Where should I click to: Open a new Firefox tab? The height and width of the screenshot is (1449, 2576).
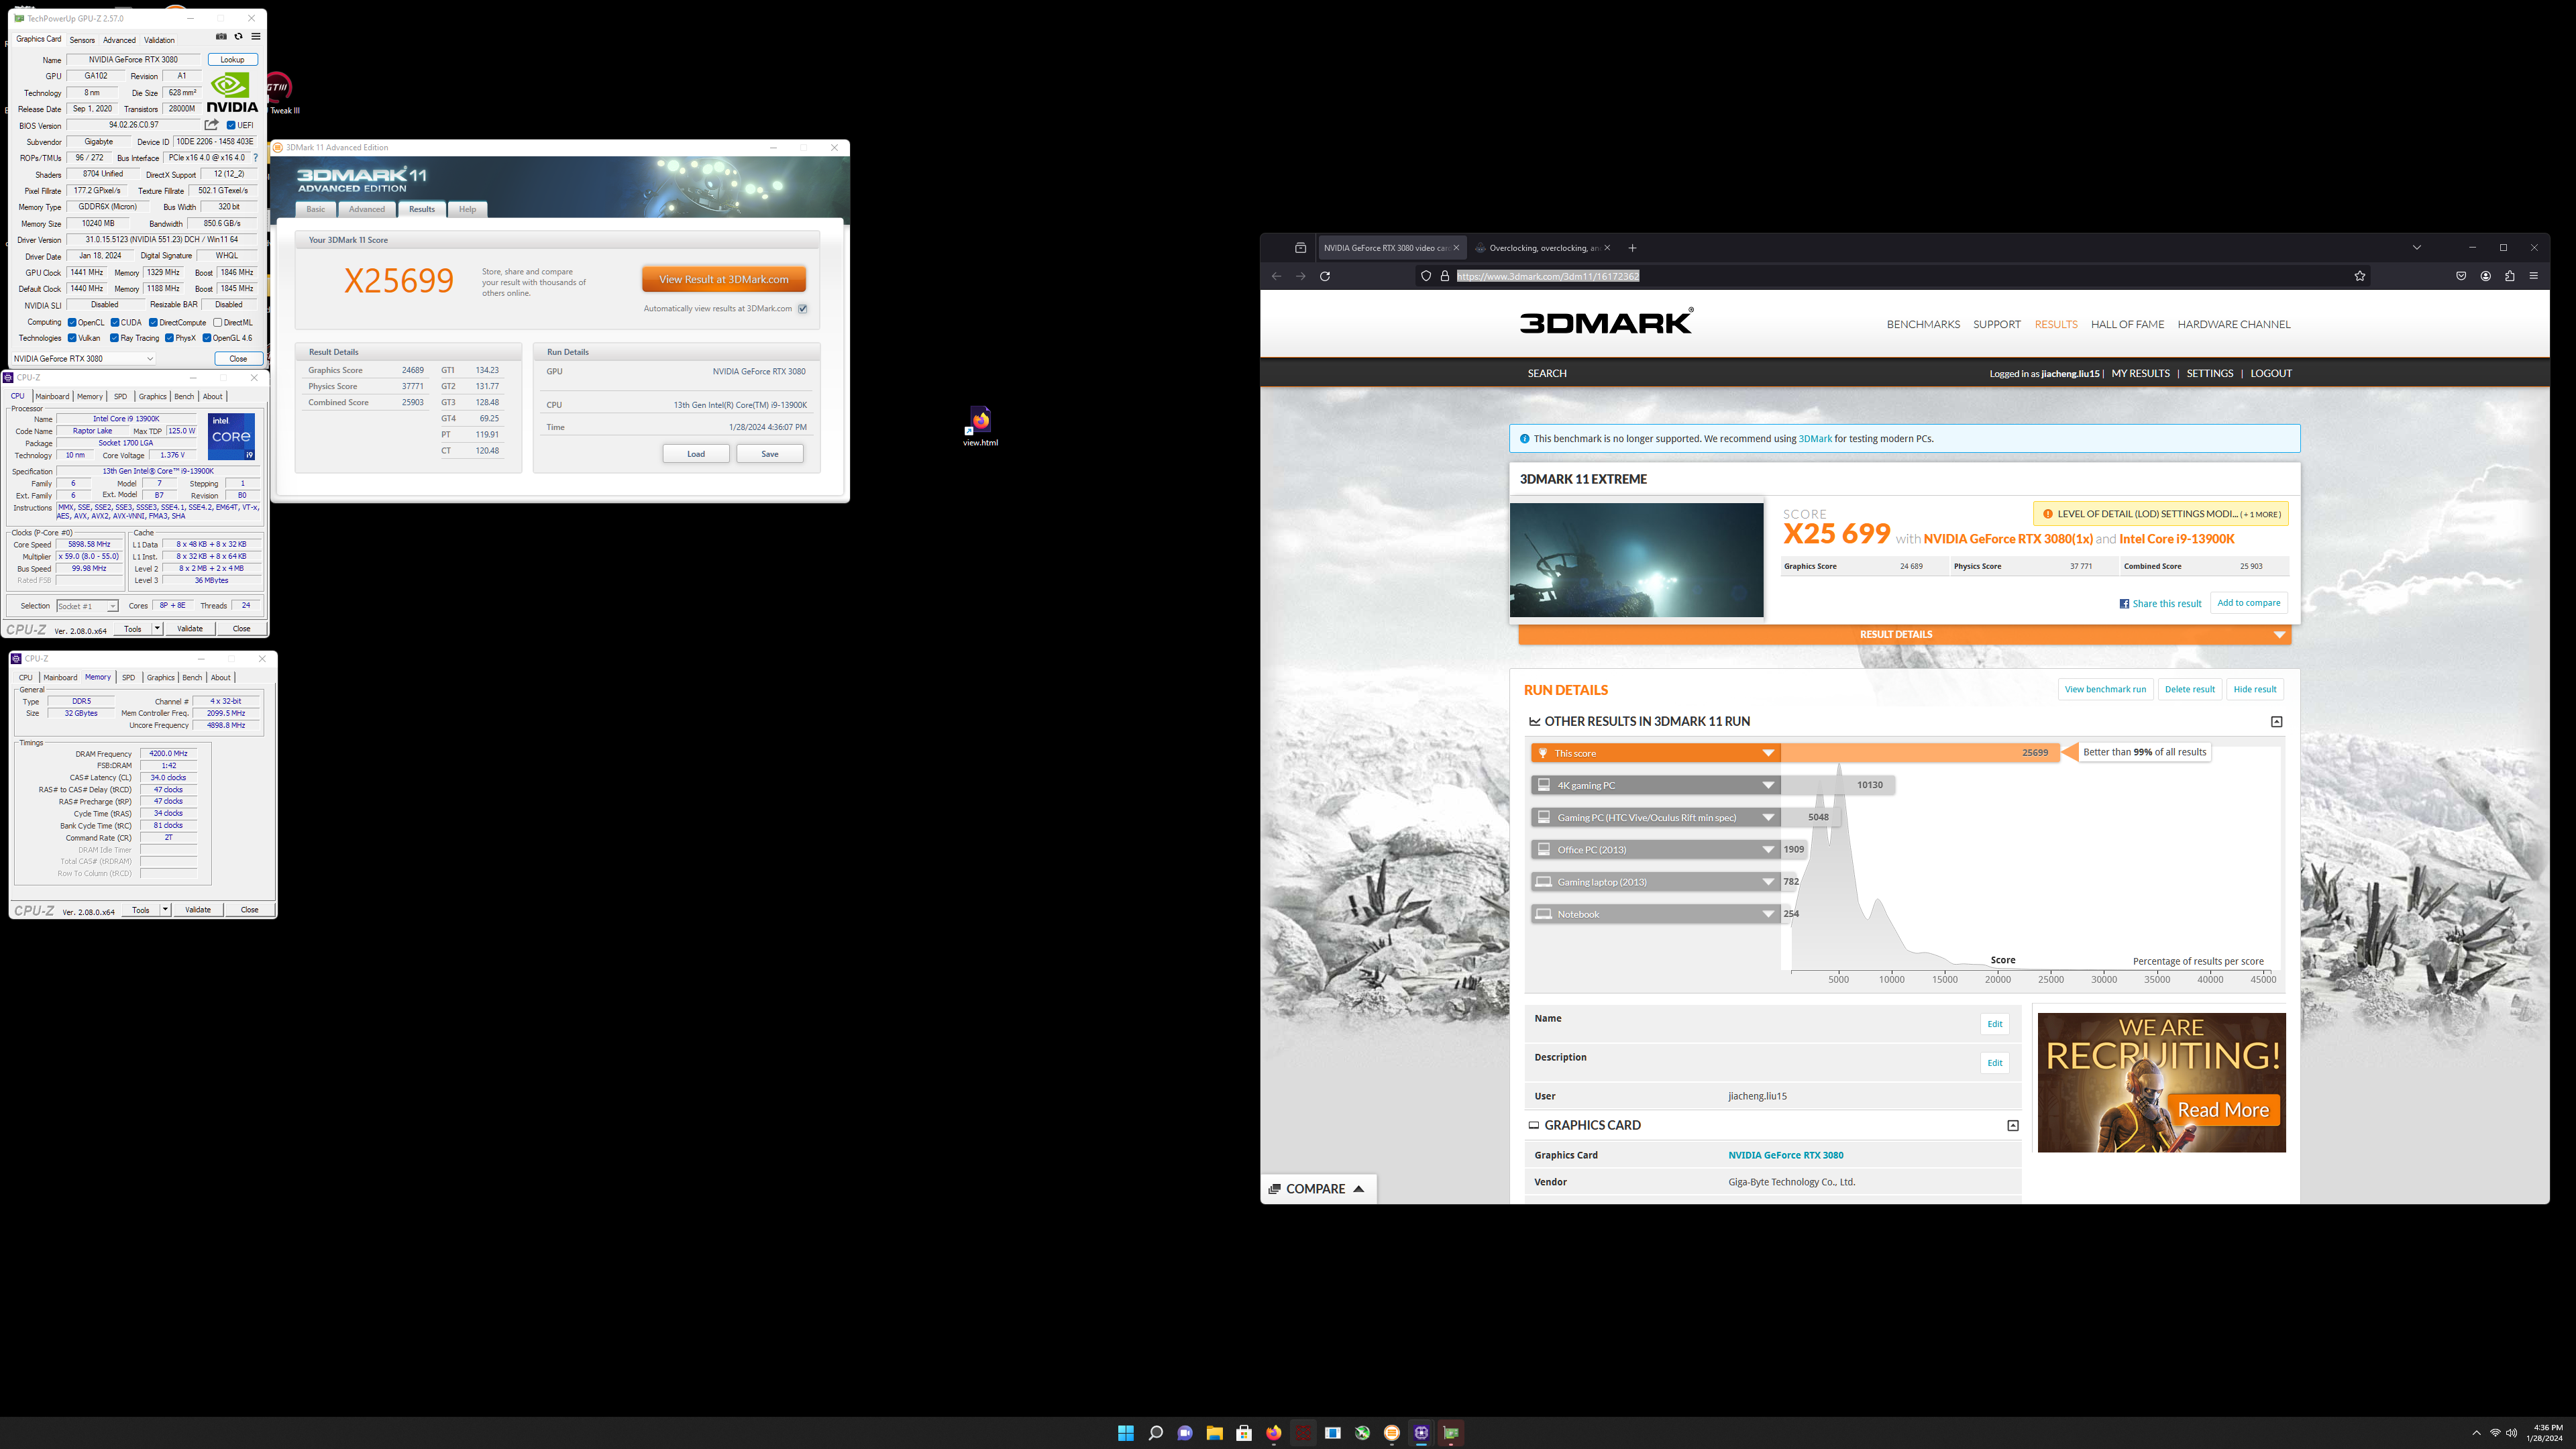coord(1632,248)
